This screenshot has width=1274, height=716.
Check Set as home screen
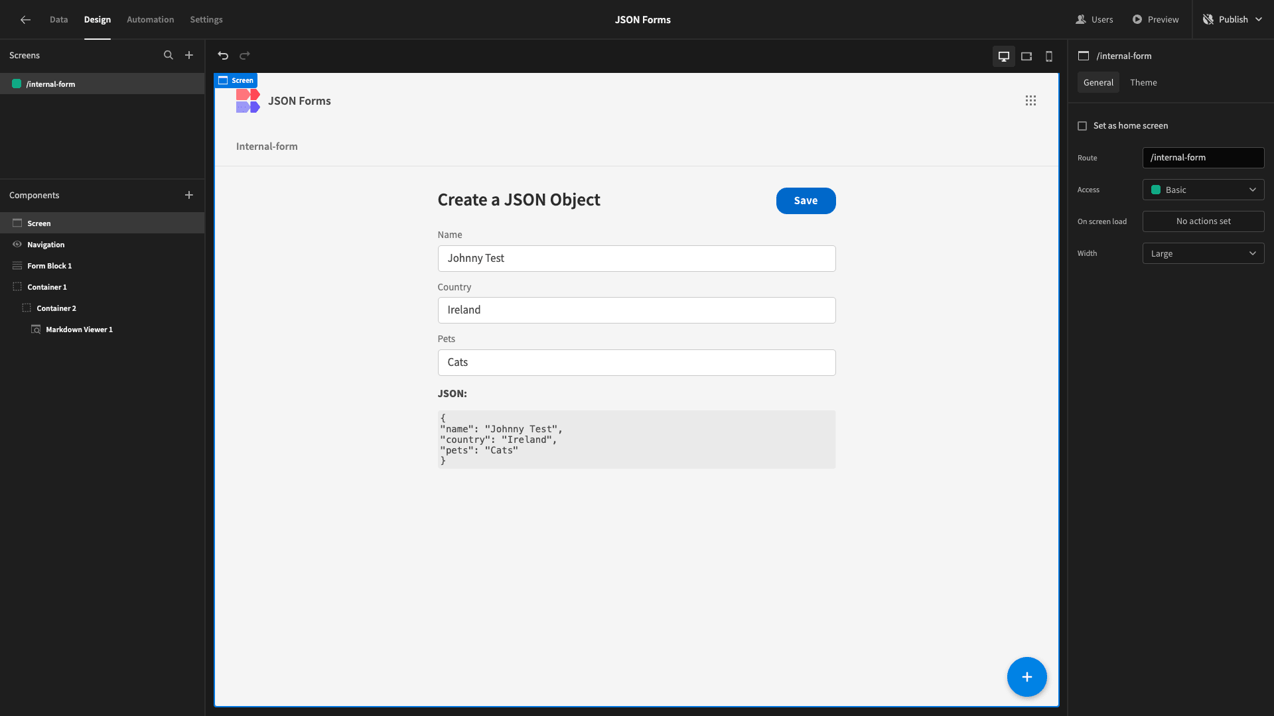tap(1082, 126)
